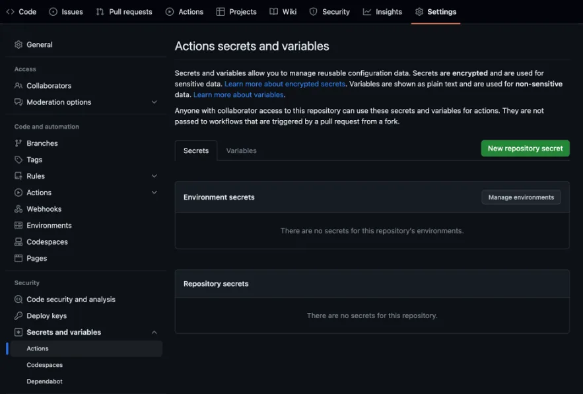
Task: Click the Insights graph icon
Action: pyautogui.click(x=367, y=12)
